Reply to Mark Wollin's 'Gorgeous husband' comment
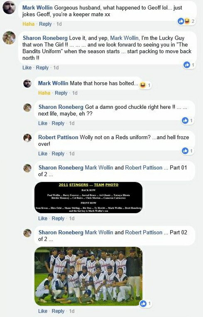 coord(45,24)
